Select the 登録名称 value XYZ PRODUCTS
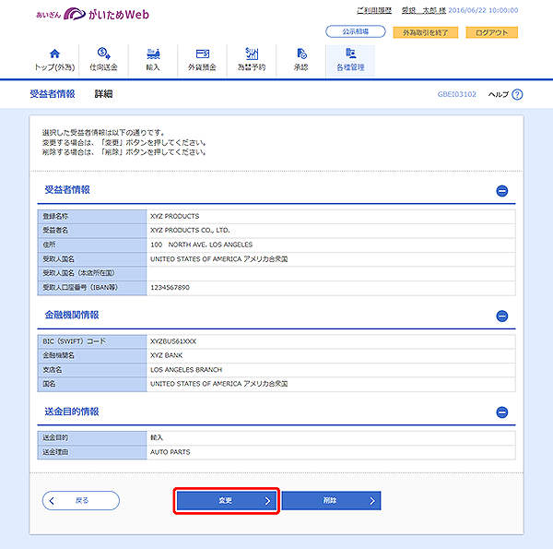The width and height of the screenshot is (553, 549). (x=174, y=216)
